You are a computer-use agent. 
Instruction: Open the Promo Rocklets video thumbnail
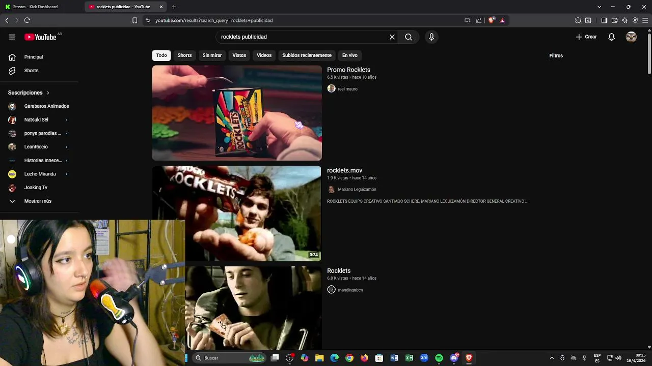click(237, 113)
